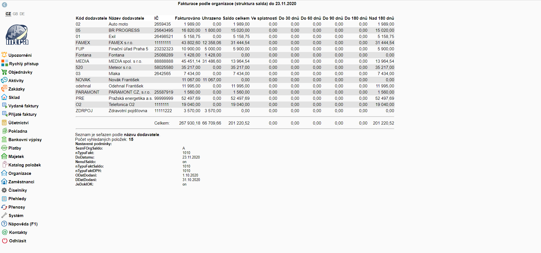
Task: Select supplier Zdravotní pojišťovna
Action: click(128, 111)
